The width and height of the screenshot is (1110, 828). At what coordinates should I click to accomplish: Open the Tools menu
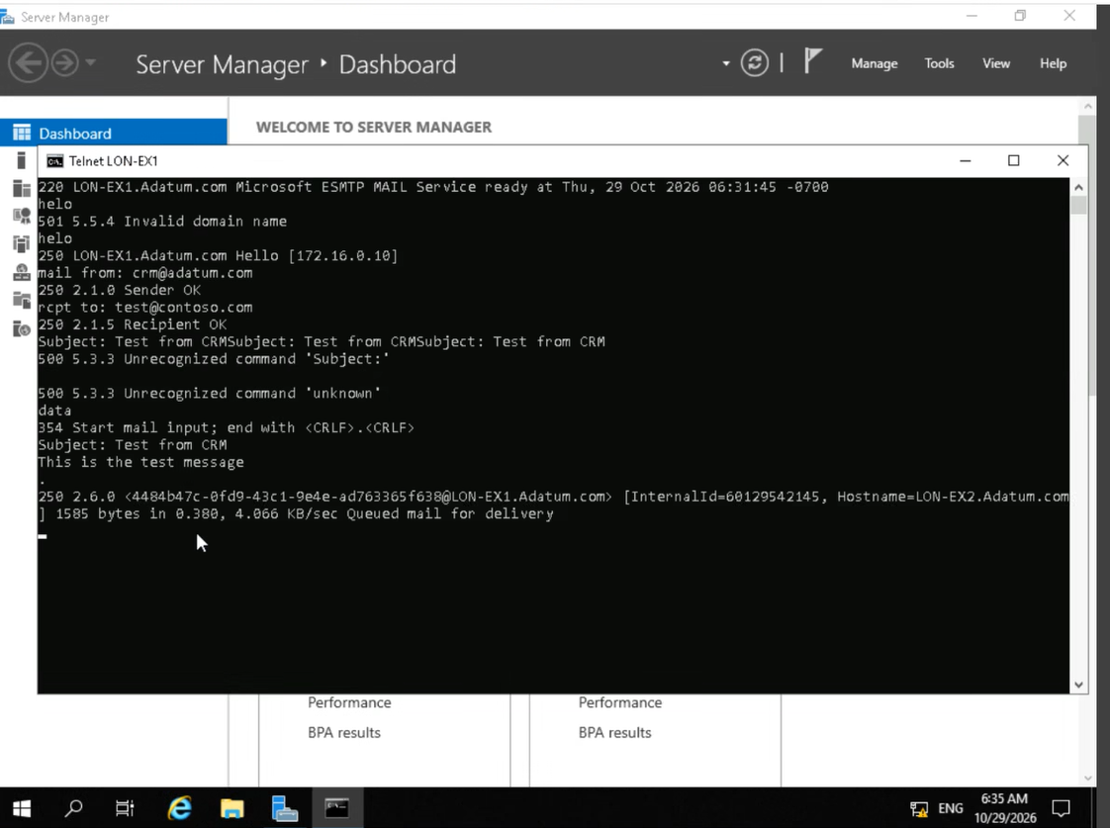click(x=939, y=63)
